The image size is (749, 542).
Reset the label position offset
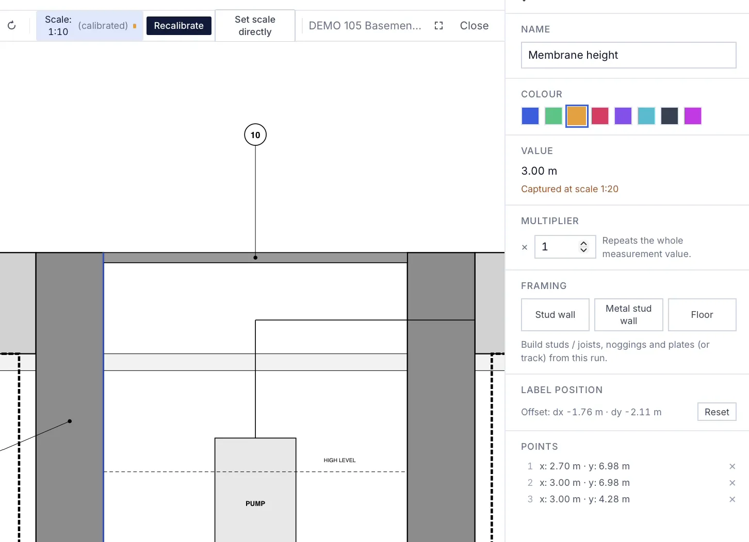717,412
